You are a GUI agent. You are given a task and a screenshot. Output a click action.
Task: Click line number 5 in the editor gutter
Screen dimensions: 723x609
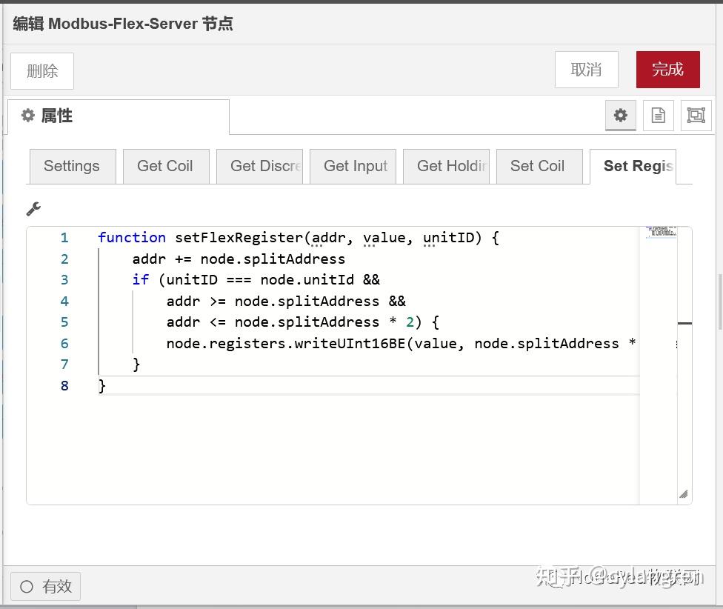point(64,322)
